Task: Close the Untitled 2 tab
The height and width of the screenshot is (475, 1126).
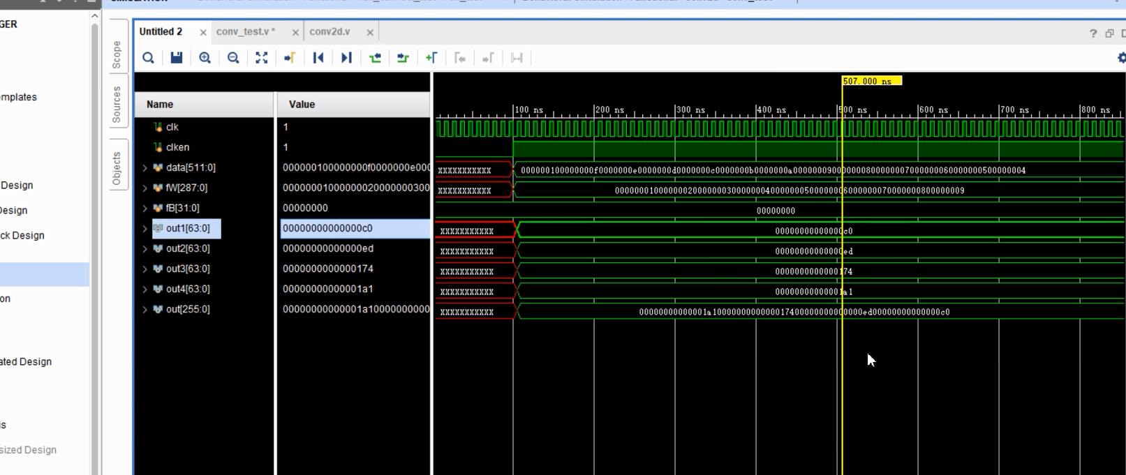Action: tap(203, 32)
